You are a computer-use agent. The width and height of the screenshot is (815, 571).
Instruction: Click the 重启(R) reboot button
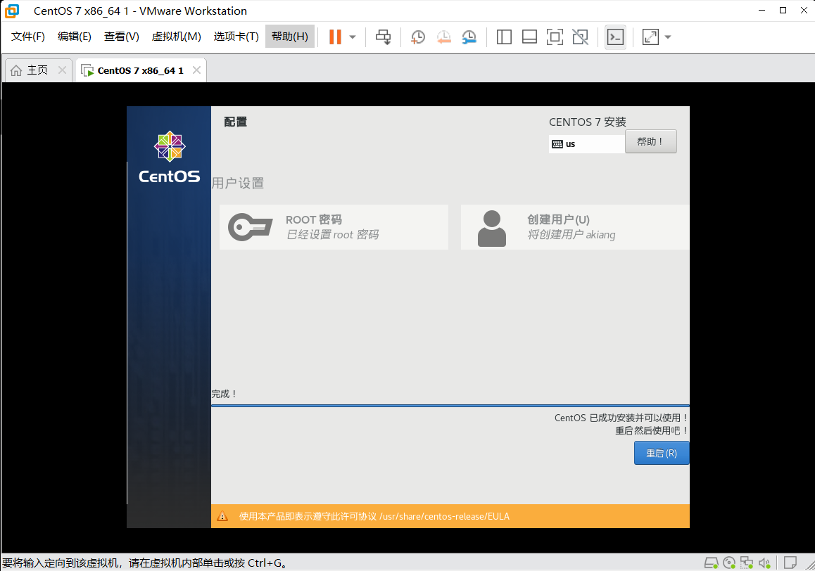click(662, 453)
